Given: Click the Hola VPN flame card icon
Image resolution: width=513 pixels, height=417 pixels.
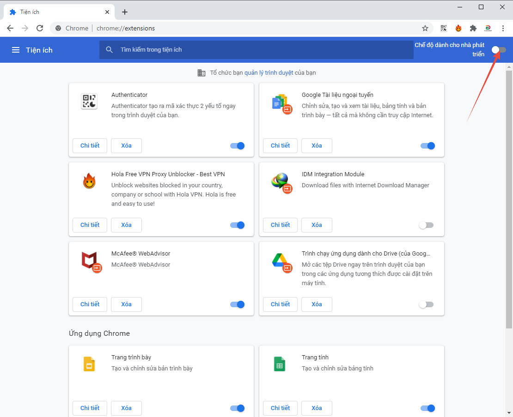Looking at the screenshot, I should point(89,180).
